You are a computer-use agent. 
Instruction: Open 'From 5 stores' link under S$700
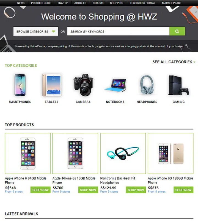61,192
